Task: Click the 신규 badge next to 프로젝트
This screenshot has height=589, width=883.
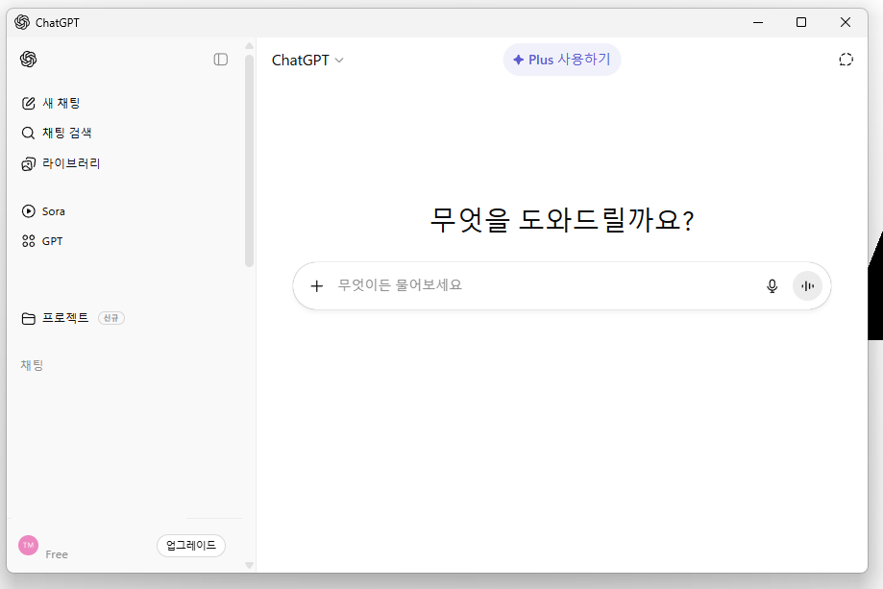Action: click(x=110, y=318)
